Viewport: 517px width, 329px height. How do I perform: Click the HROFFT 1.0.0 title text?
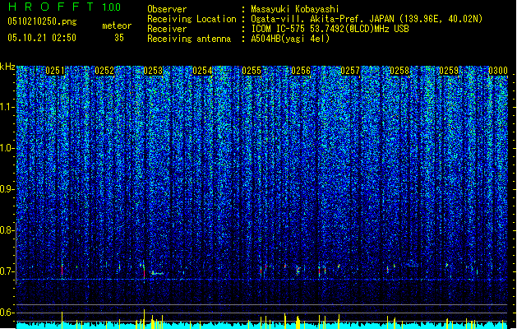64,7
